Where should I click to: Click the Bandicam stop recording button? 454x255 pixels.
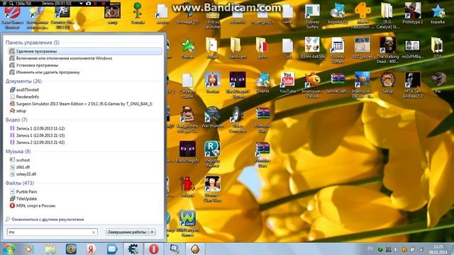[104, 3]
